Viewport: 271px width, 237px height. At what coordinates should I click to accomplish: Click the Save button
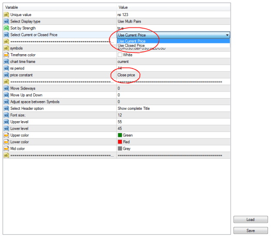coord(251,230)
